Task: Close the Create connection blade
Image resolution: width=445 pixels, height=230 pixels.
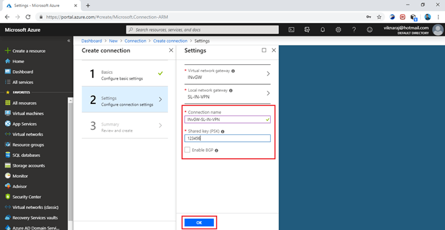Action: pos(171,50)
